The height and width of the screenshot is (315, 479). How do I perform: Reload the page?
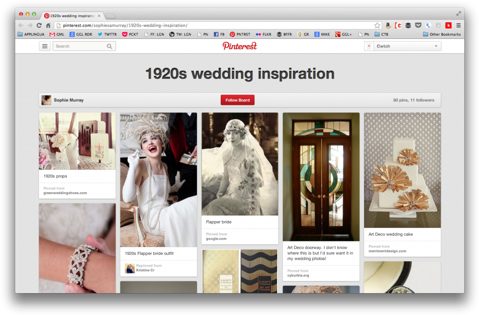click(39, 26)
